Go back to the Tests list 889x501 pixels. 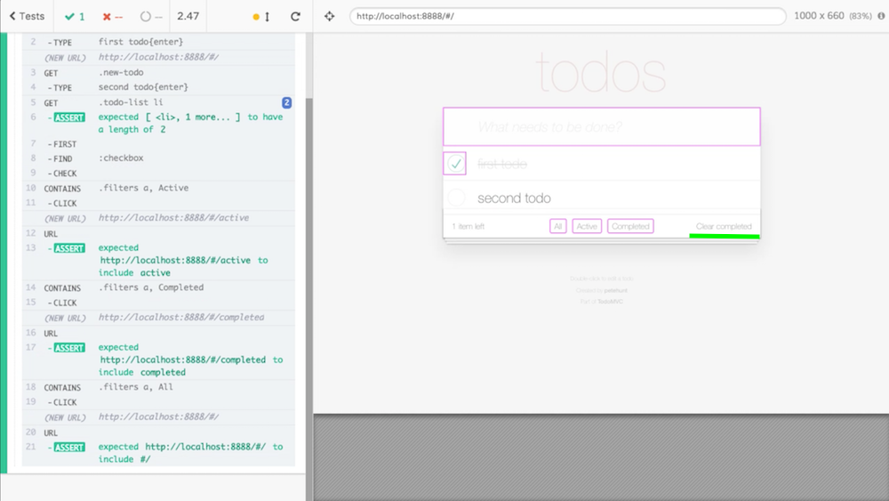pos(27,16)
